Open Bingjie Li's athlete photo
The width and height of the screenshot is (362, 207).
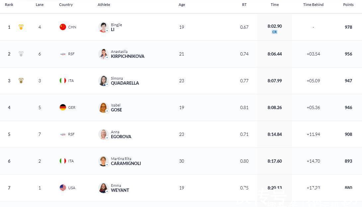pos(104,27)
